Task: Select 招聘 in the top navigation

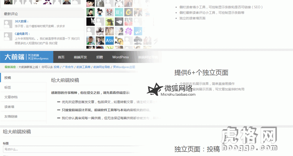Action: coord(99,57)
